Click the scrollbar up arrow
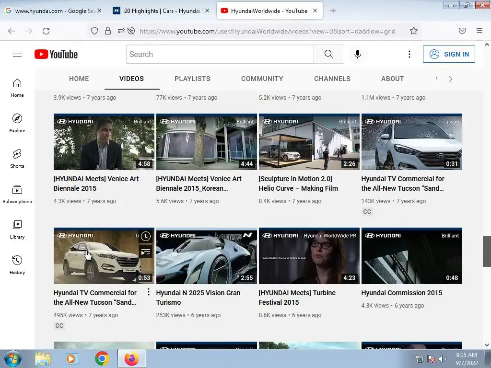The image size is (491, 368). point(487,45)
